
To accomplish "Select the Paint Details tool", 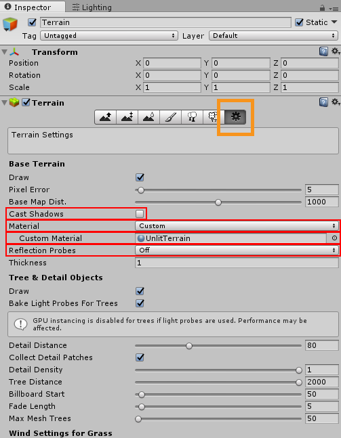I will pyautogui.click(x=214, y=116).
